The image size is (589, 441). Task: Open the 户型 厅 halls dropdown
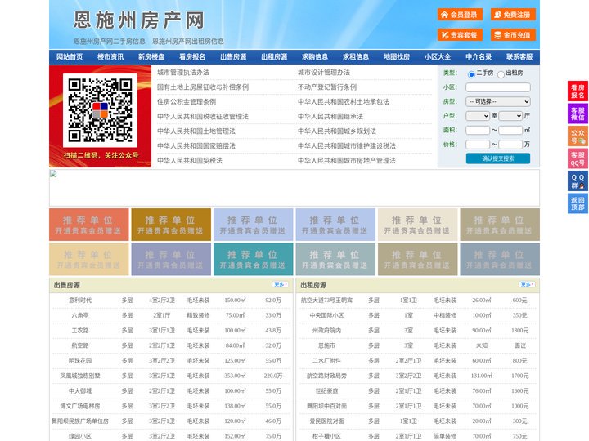(510, 116)
